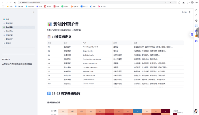This screenshot has width=199, height=115.
Task: Sort table by 描述 column header
Action: tap(158, 43)
